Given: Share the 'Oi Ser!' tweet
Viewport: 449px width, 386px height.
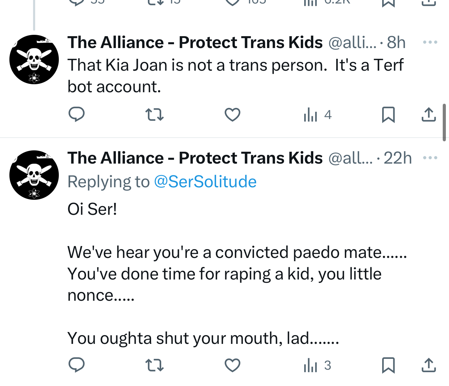Looking at the screenshot, I should [x=428, y=365].
